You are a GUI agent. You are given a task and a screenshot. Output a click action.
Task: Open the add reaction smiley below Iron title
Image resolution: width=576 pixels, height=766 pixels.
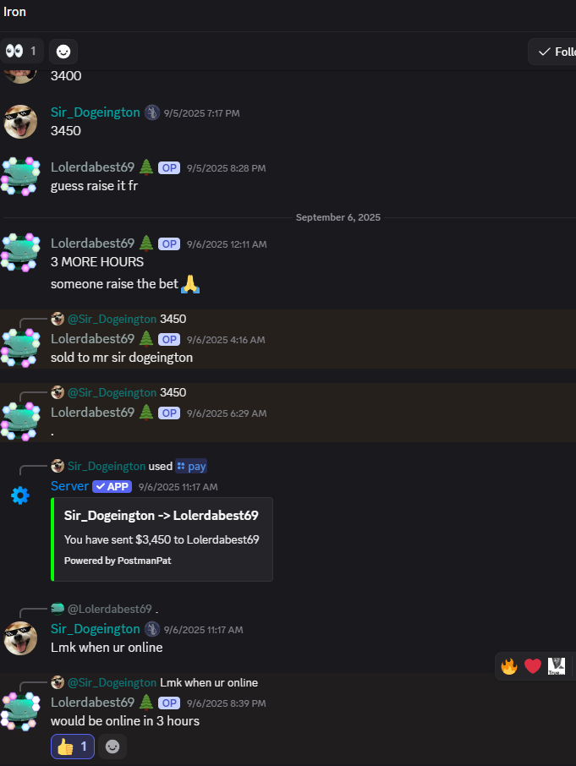click(x=63, y=52)
